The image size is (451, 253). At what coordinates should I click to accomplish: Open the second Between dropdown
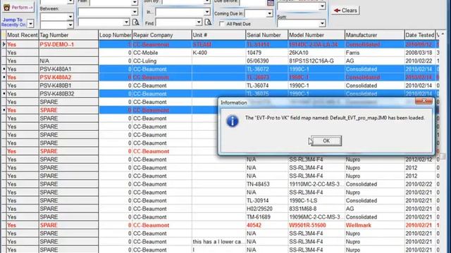(70, 25)
